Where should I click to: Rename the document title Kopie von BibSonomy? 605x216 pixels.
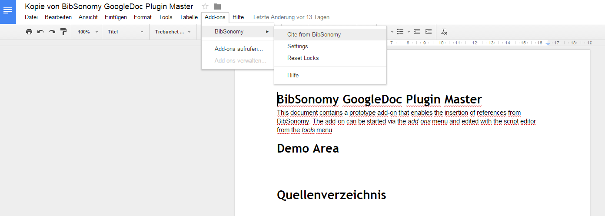(x=109, y=7)
